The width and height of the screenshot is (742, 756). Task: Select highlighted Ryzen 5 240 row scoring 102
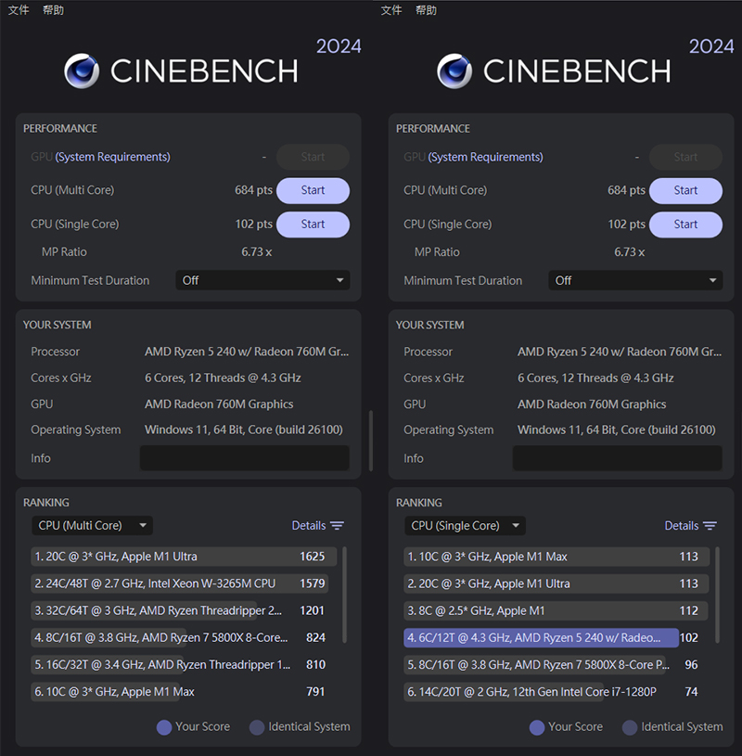pyautogui.click(x=552, y=637)
